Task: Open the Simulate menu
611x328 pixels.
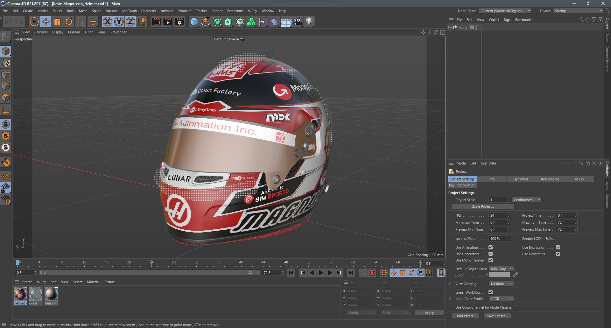Action: [185, 11]
